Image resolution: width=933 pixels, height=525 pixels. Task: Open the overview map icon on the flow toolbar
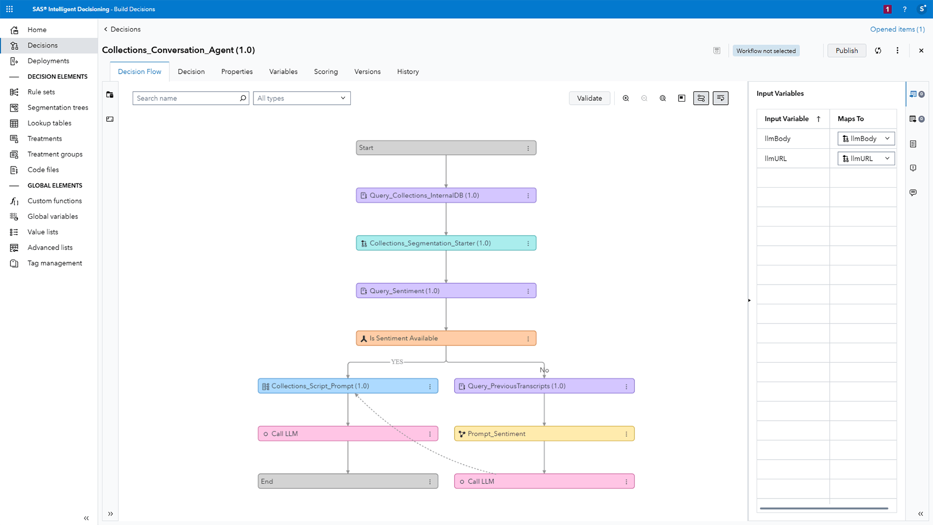coord(682,98)
